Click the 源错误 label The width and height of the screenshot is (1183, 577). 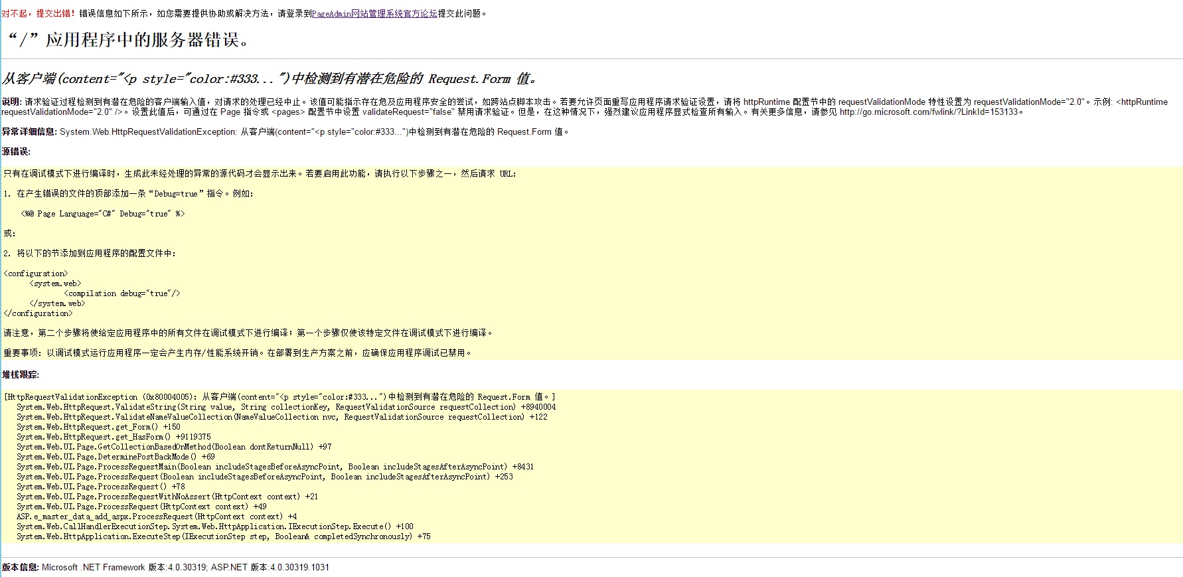[16, 151]
